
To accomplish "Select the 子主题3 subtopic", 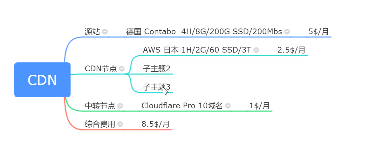I will (x=156, y=87).
